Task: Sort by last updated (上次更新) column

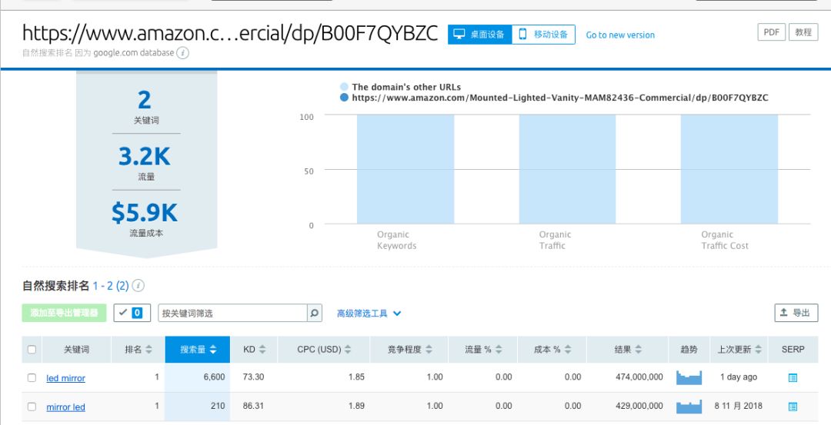Action: point(739,350)
